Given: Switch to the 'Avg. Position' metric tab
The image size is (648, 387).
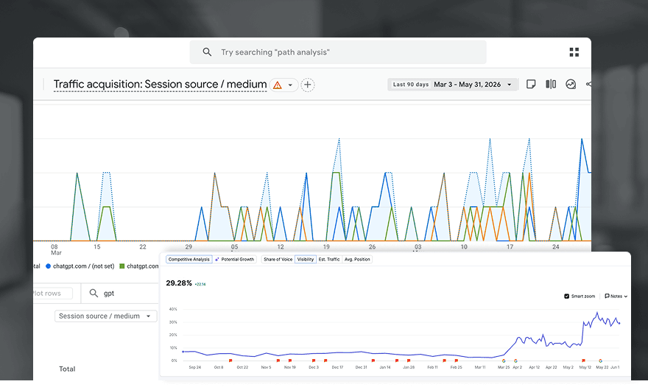Looking at the screenshot, I should click(357, 260).
